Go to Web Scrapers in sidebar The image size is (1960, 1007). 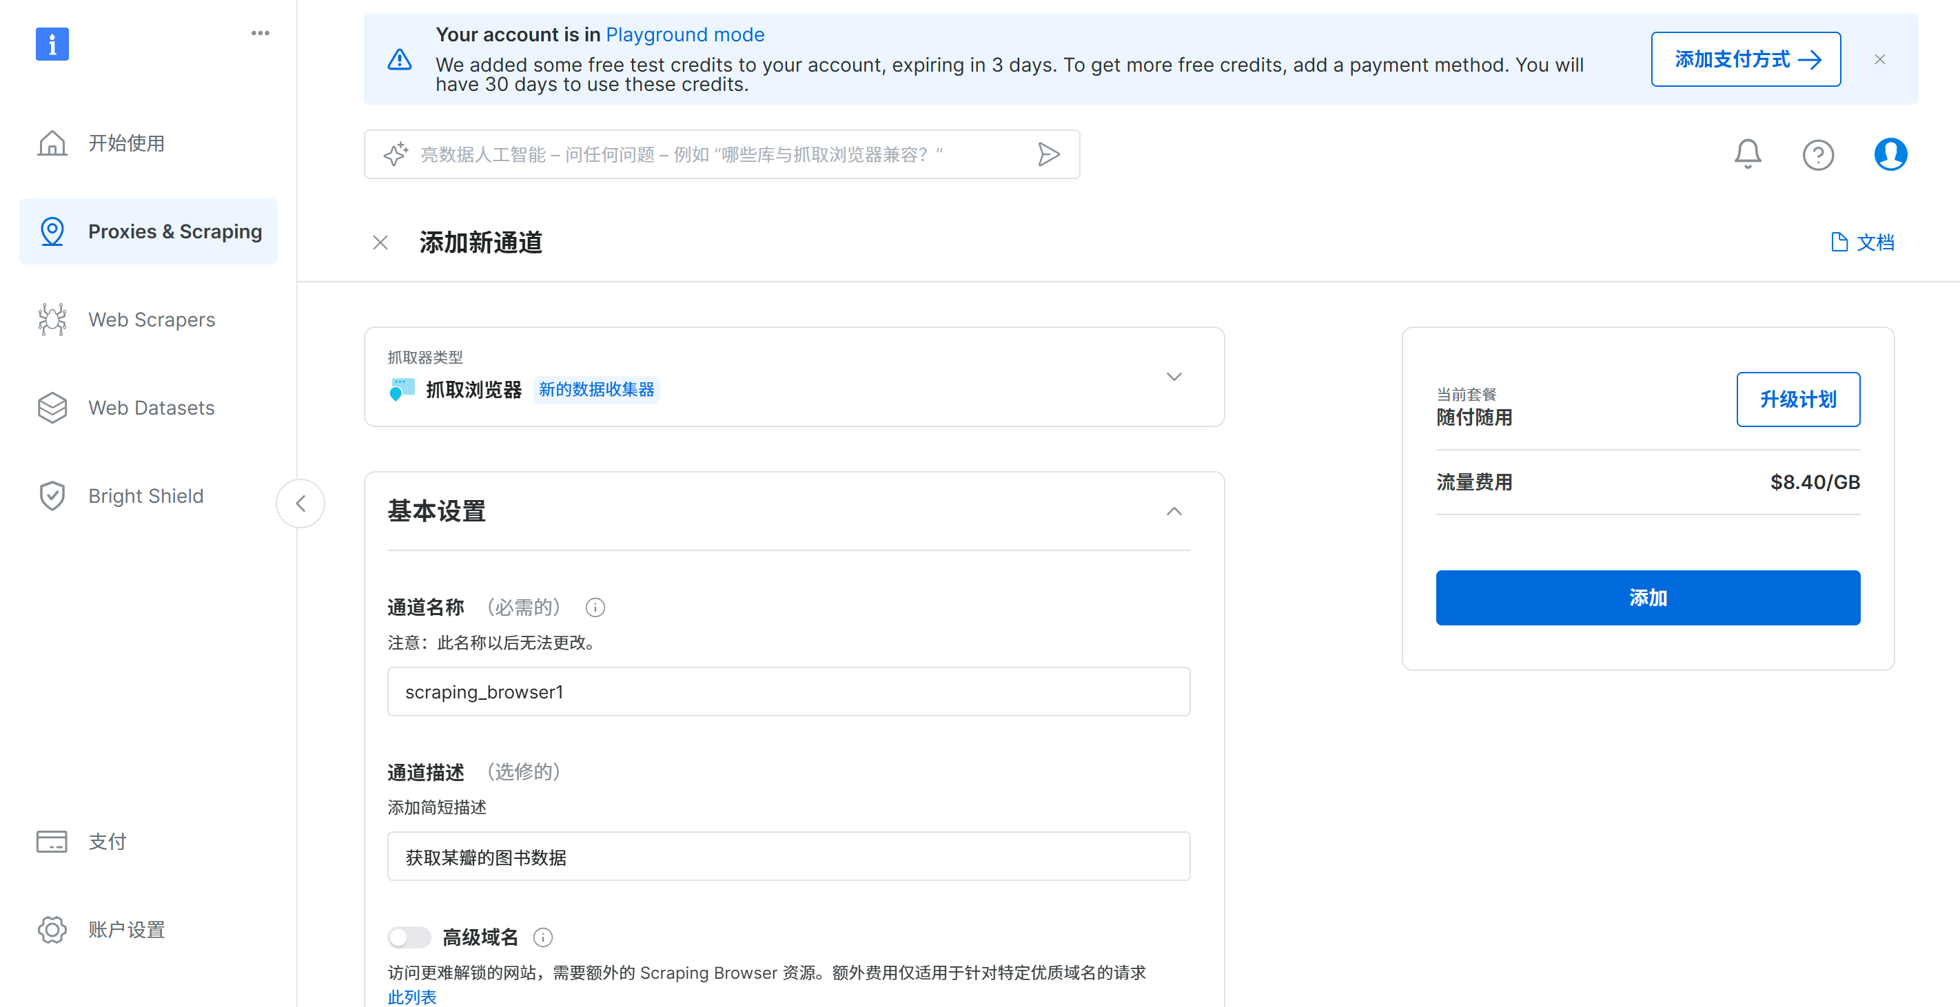151,320
